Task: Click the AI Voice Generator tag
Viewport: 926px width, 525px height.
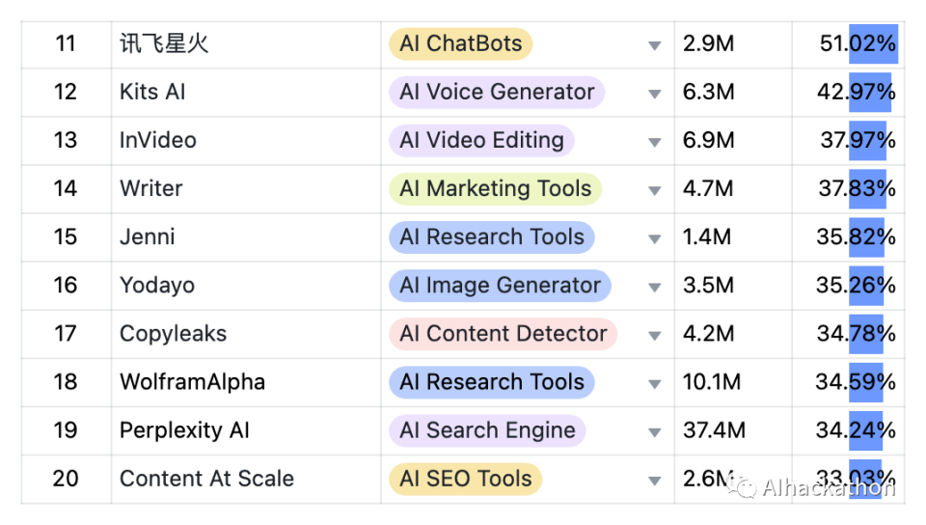Action: (496, 92)
